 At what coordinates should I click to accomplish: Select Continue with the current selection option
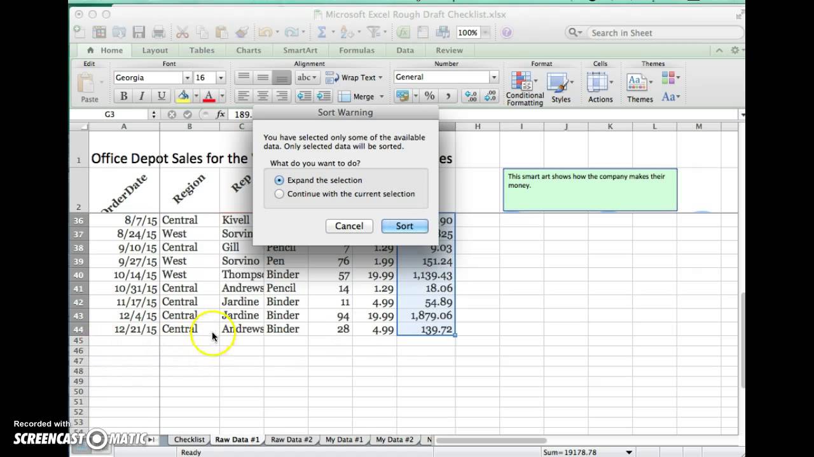pyautogui.click(x=279, y=194)
